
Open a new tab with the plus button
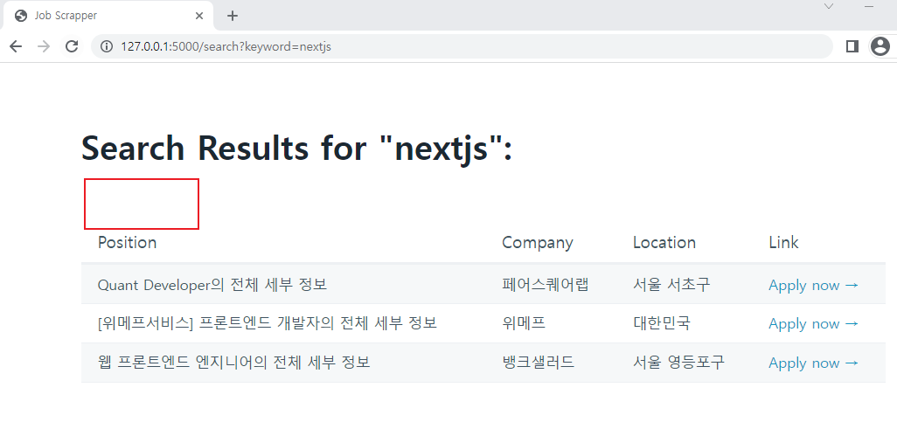[233, 16]
